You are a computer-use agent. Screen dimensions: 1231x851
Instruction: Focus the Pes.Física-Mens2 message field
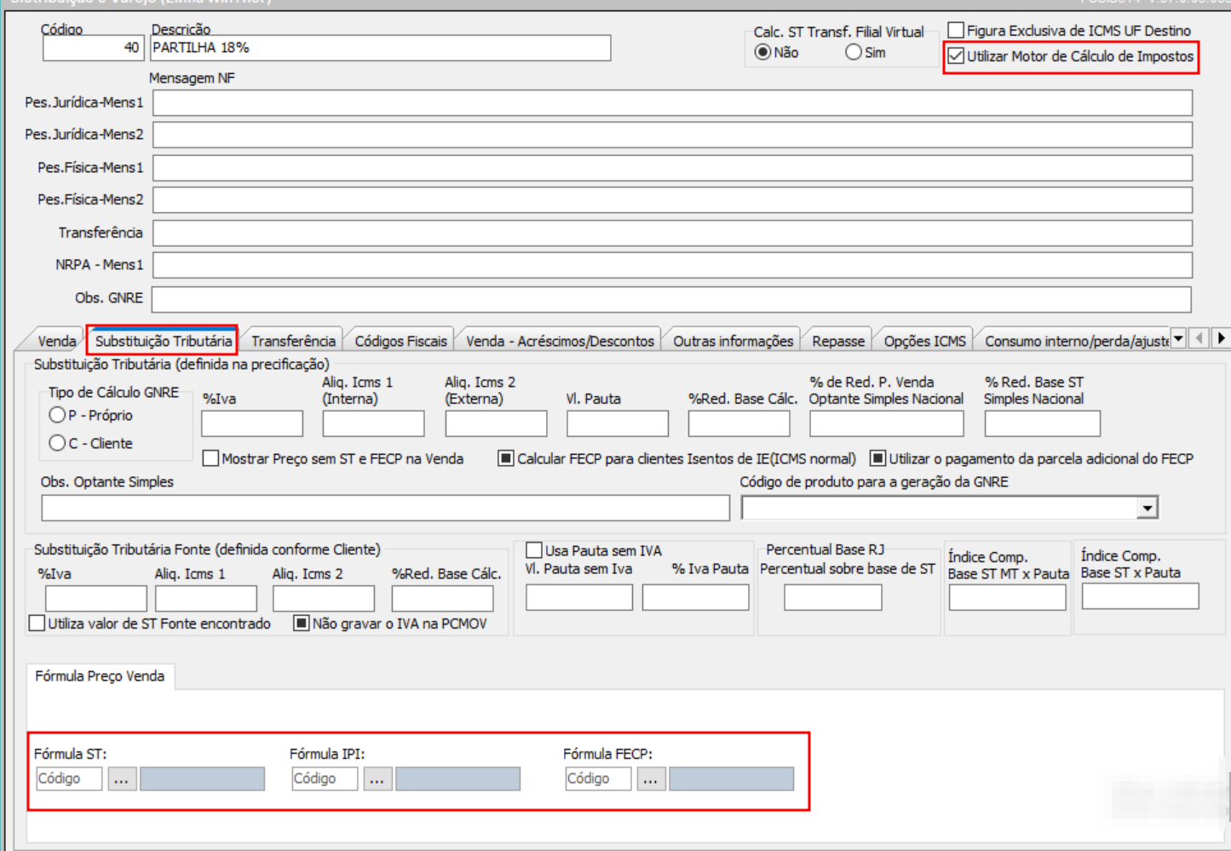coord(672,200)
